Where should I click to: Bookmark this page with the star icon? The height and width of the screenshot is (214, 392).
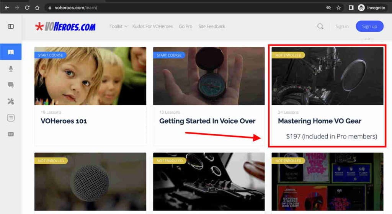(x=338, y=8)
